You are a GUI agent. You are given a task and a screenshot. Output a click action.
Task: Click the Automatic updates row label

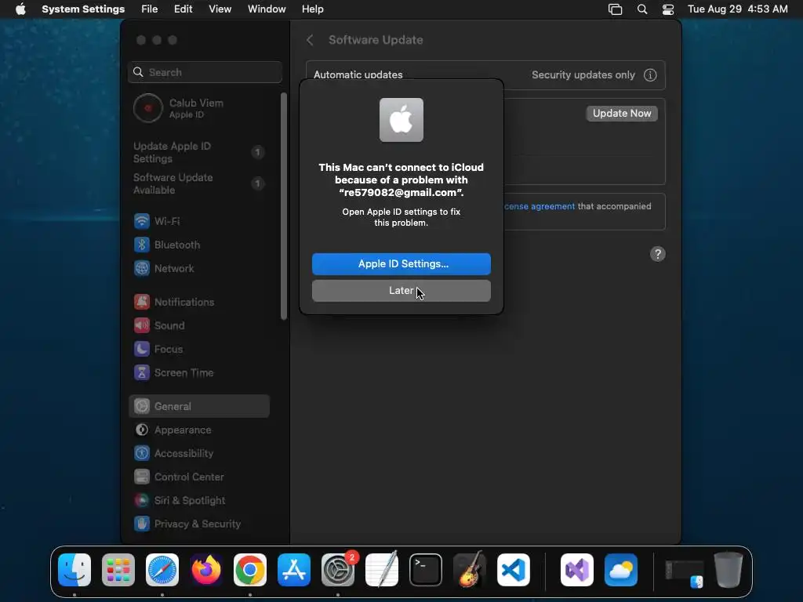tap(358, 75)
